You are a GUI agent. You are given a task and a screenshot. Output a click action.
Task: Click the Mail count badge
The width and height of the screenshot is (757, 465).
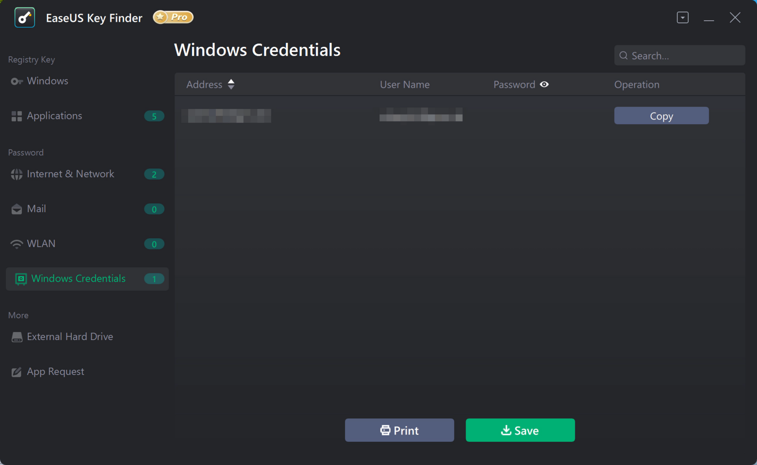click(x=154, y=209)
